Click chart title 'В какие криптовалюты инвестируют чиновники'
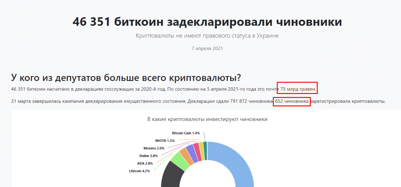 pos(207,119)
